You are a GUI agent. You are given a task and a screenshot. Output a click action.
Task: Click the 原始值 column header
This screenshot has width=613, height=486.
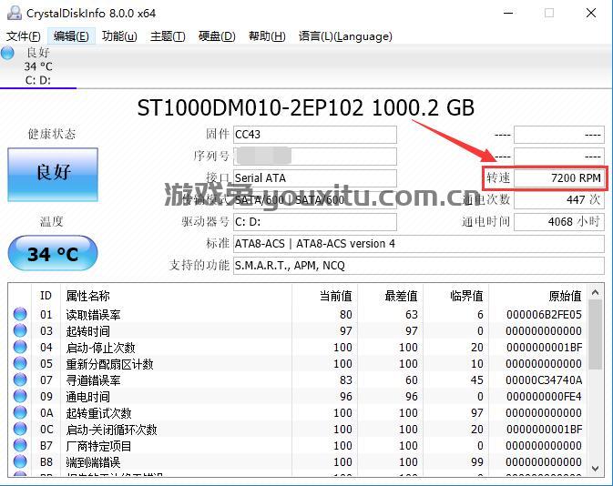point(565,296)
